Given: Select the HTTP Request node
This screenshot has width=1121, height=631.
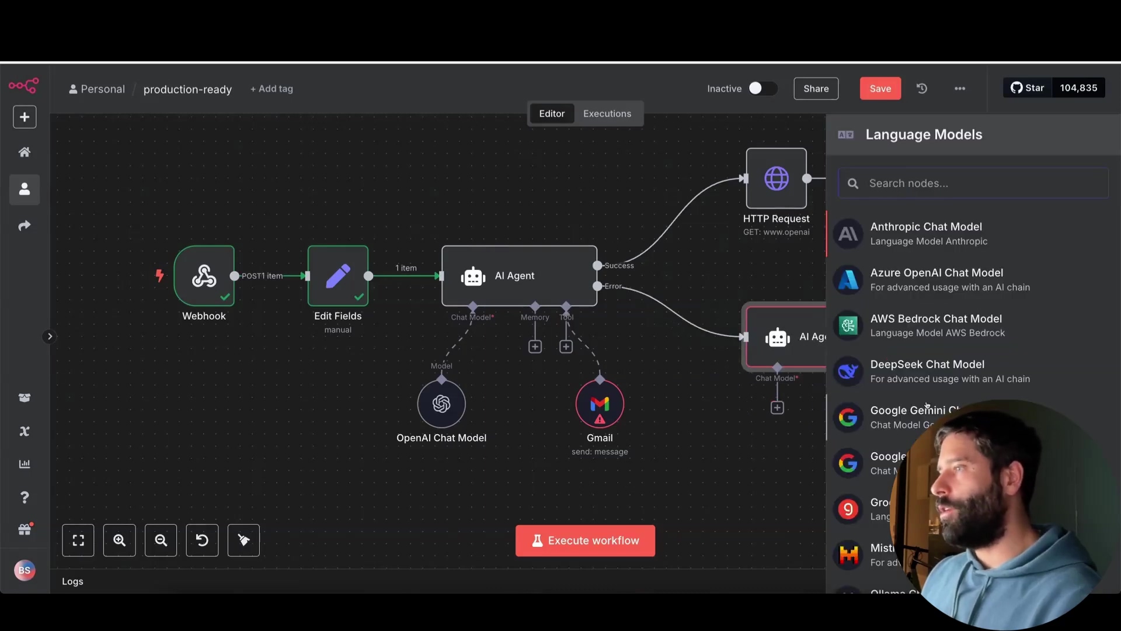Looking at the screenshot, I should 777,178.
